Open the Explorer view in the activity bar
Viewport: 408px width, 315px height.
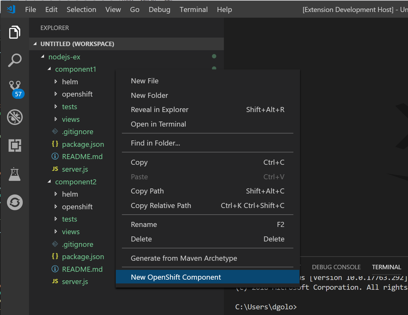click(x=15, y=32)
